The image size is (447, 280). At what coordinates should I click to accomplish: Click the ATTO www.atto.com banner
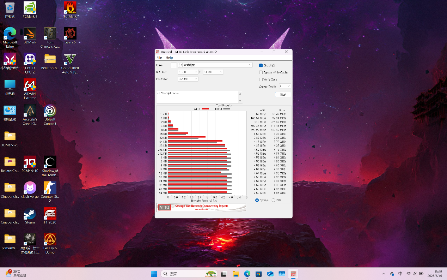[201, 207]
